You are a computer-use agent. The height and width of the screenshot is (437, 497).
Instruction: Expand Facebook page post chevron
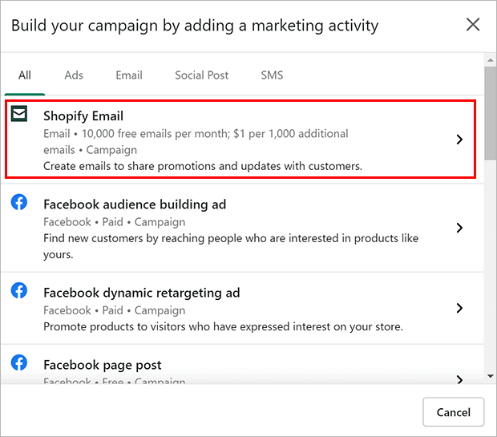pyautogui.click(x=459, y=379)
